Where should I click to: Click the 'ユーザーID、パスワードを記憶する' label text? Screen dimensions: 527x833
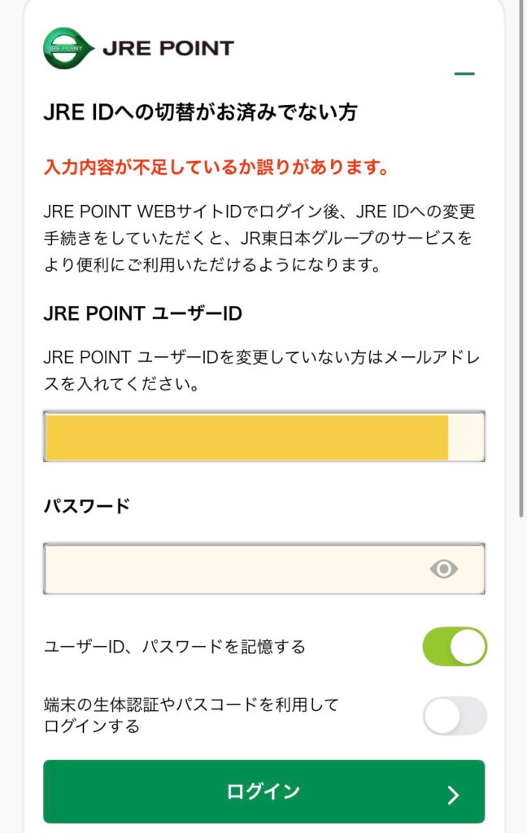tap(174, 648)
